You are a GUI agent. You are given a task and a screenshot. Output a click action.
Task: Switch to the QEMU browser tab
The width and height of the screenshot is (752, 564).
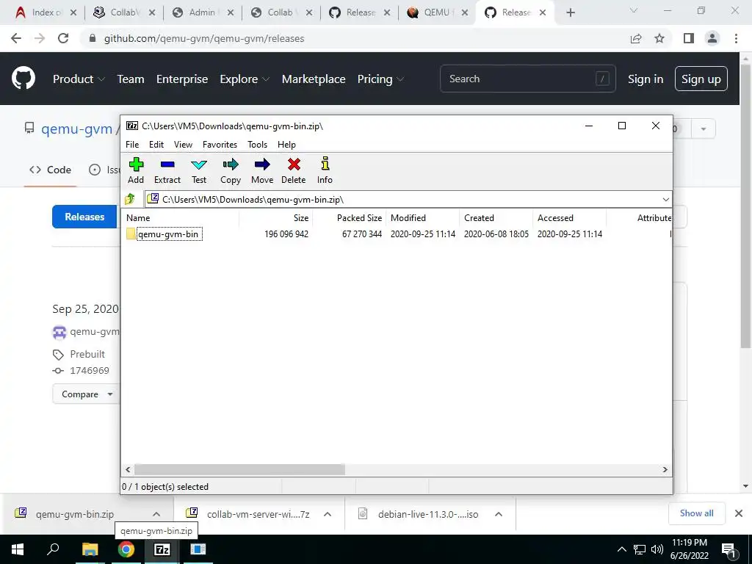click(436, 12)
